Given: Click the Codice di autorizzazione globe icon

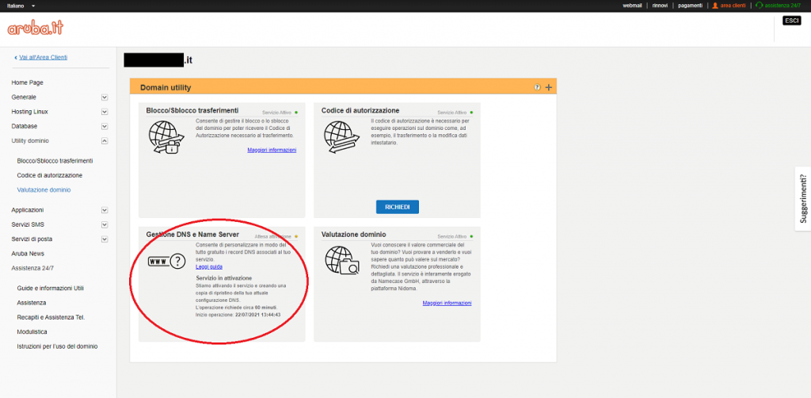Looking at the screenshot, I should tap(341, 136).
